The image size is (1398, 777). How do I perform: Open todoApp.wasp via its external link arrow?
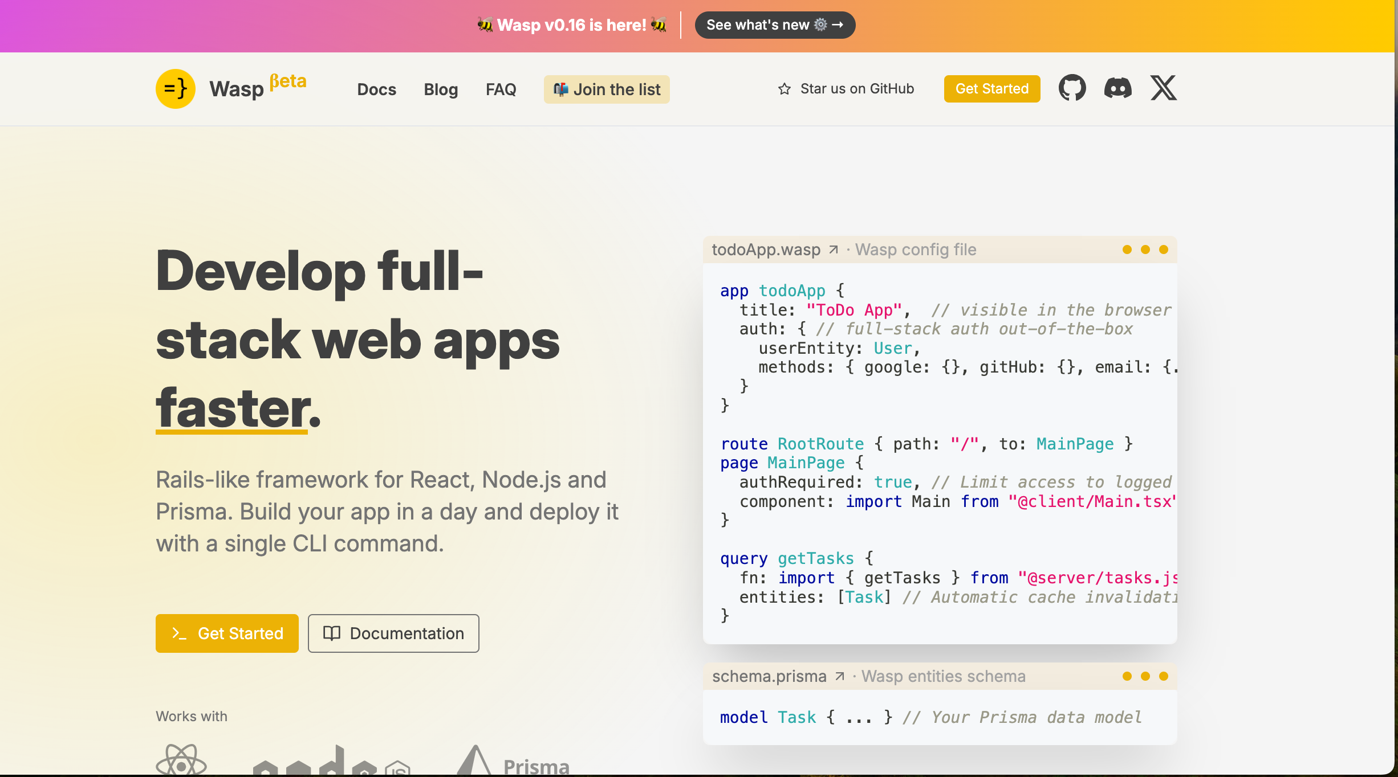click(x=834, y=250)
